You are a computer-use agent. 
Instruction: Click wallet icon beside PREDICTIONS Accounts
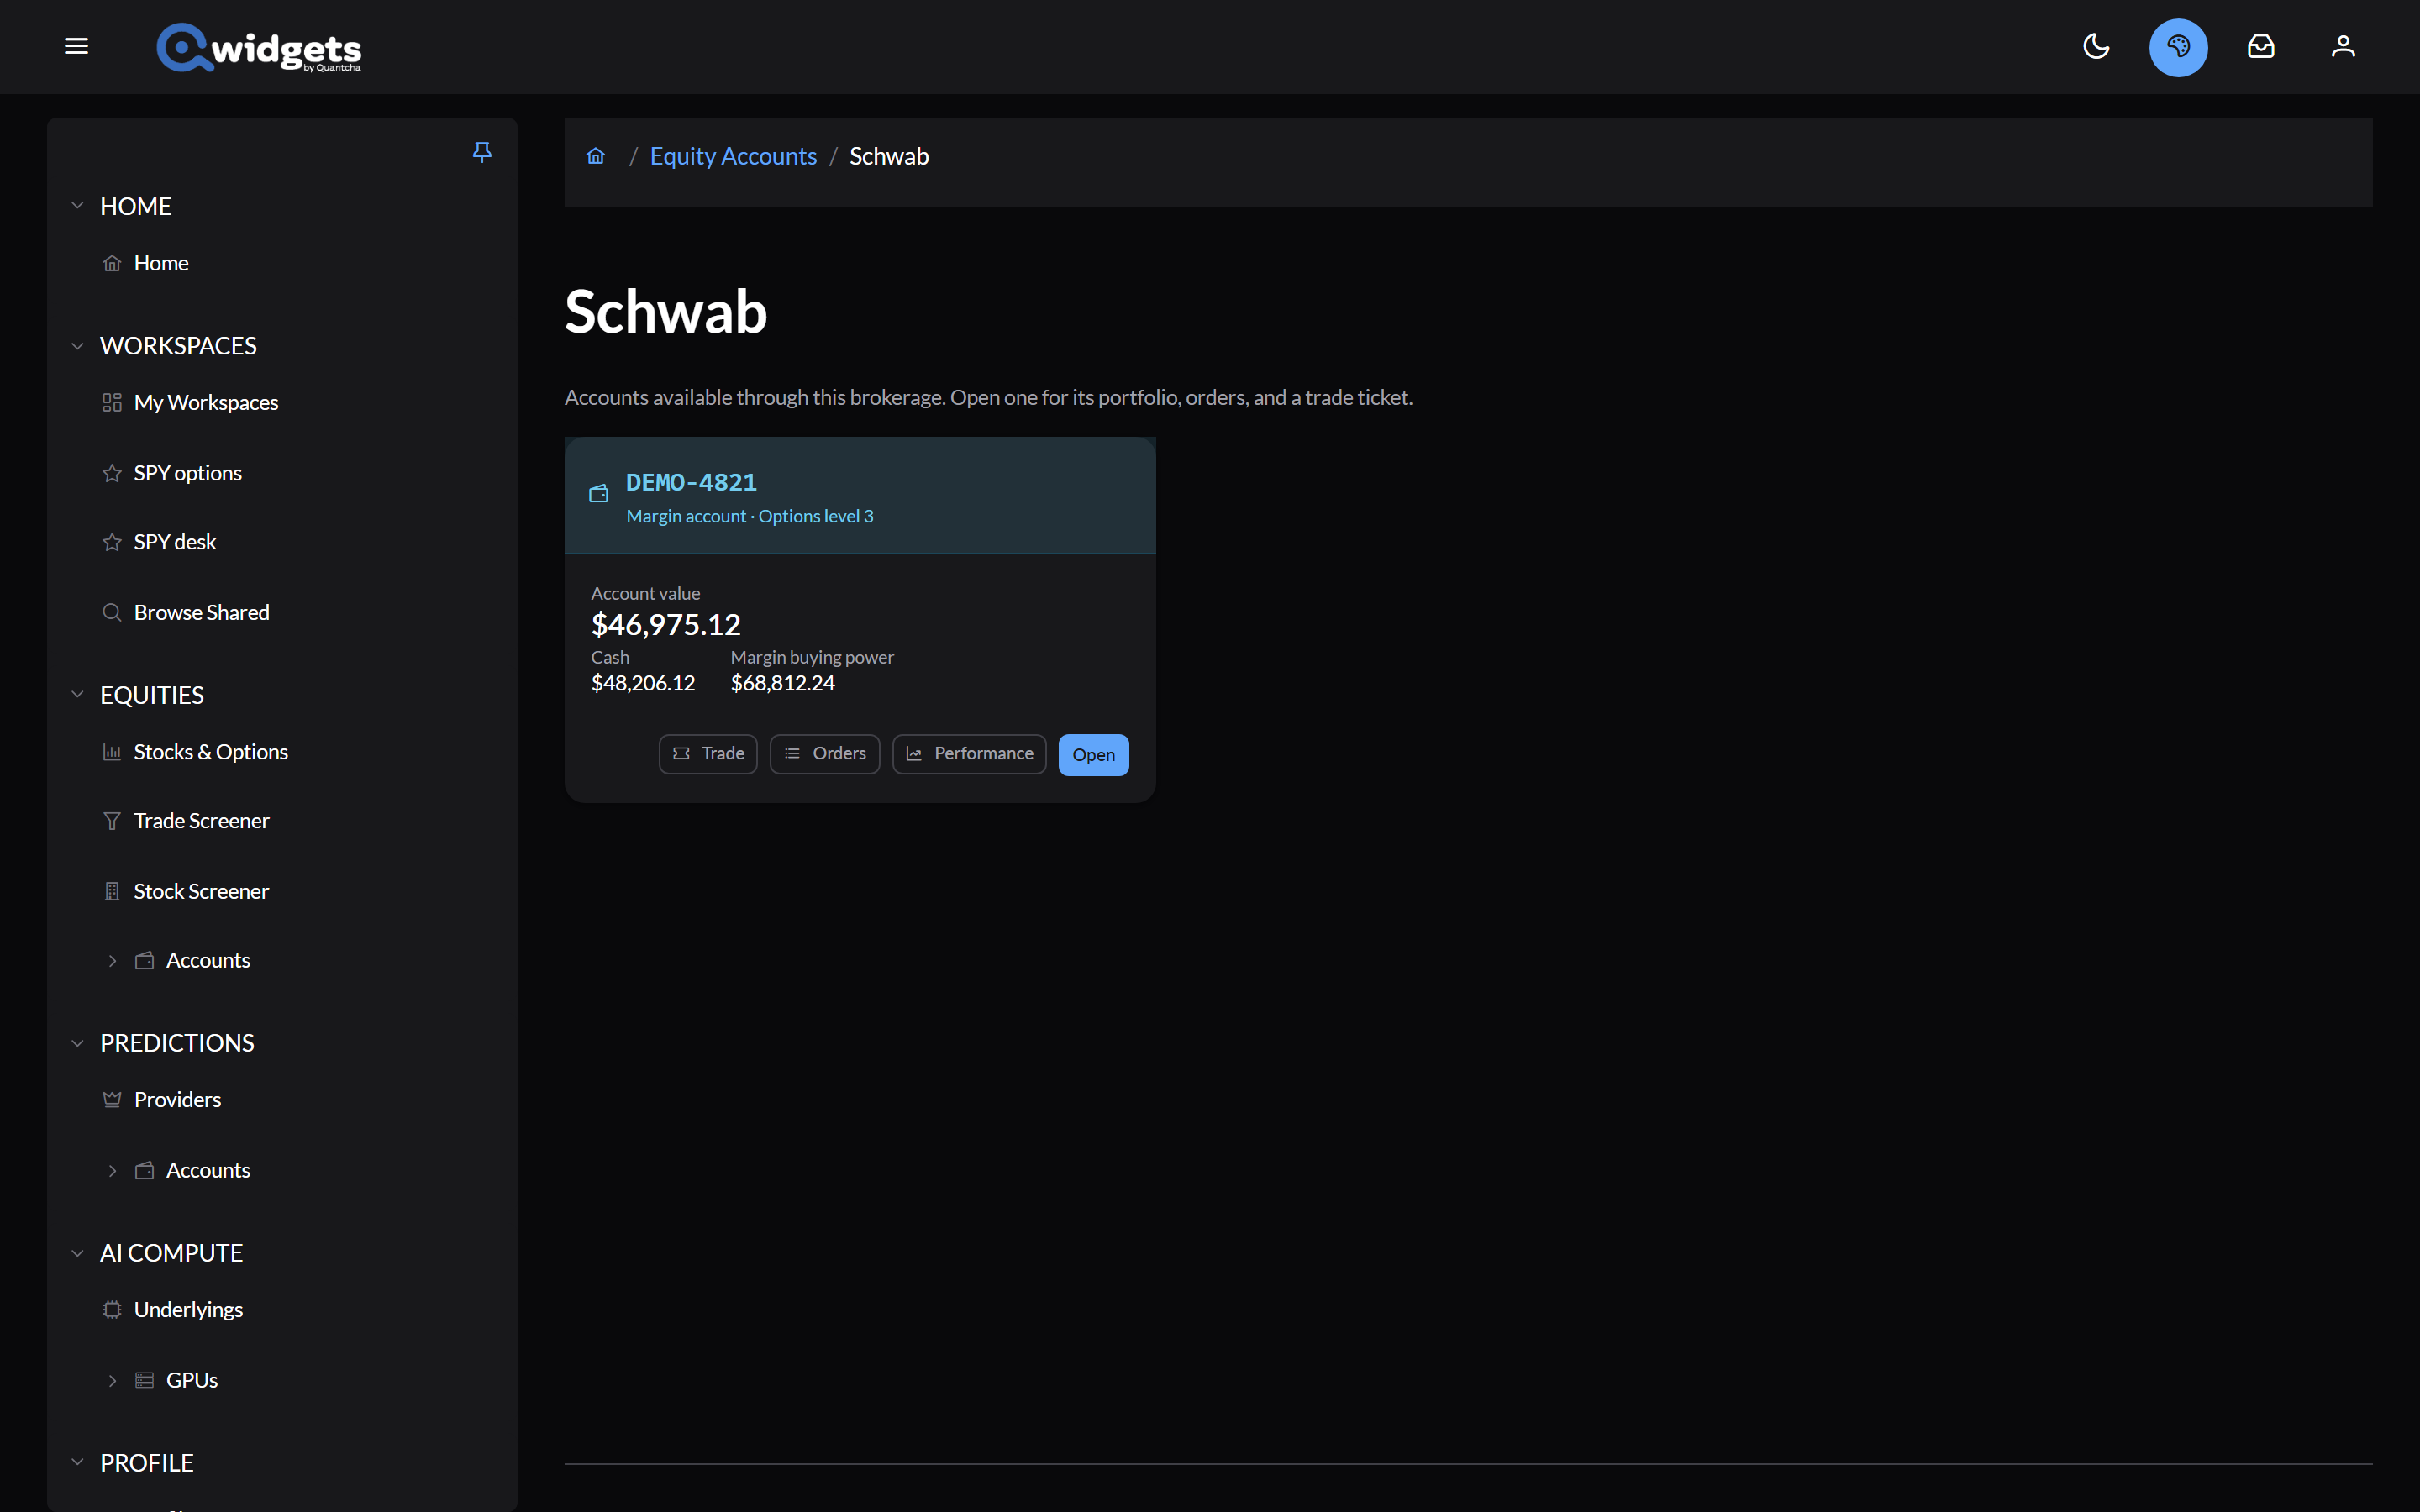click(x=145, y=1171)
